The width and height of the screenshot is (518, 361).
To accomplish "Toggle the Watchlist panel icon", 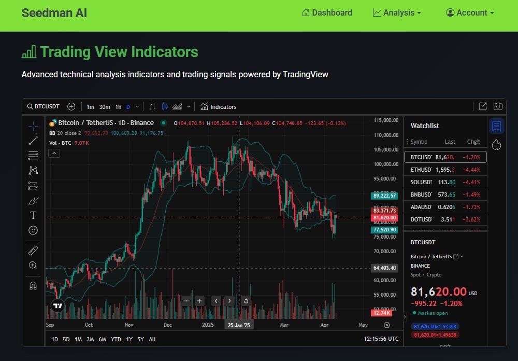I will coord(497,126).
